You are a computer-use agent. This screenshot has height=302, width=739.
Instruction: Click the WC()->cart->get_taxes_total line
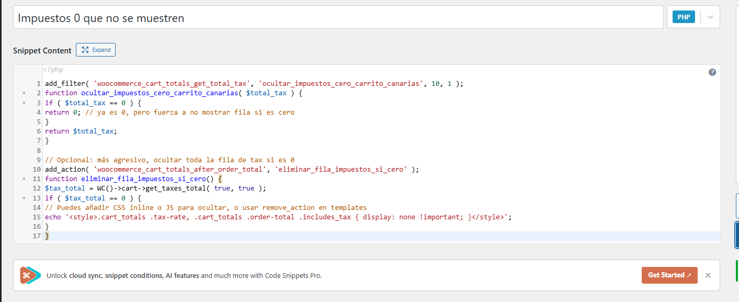click(156, 188)
